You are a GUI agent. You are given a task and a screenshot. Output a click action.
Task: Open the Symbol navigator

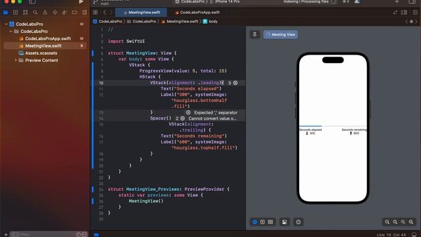point(25,13)
